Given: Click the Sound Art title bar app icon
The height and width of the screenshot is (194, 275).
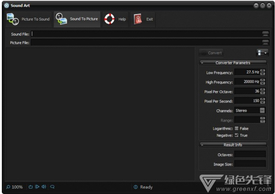Looking at the screenshot, I should [x=7, y=5].
